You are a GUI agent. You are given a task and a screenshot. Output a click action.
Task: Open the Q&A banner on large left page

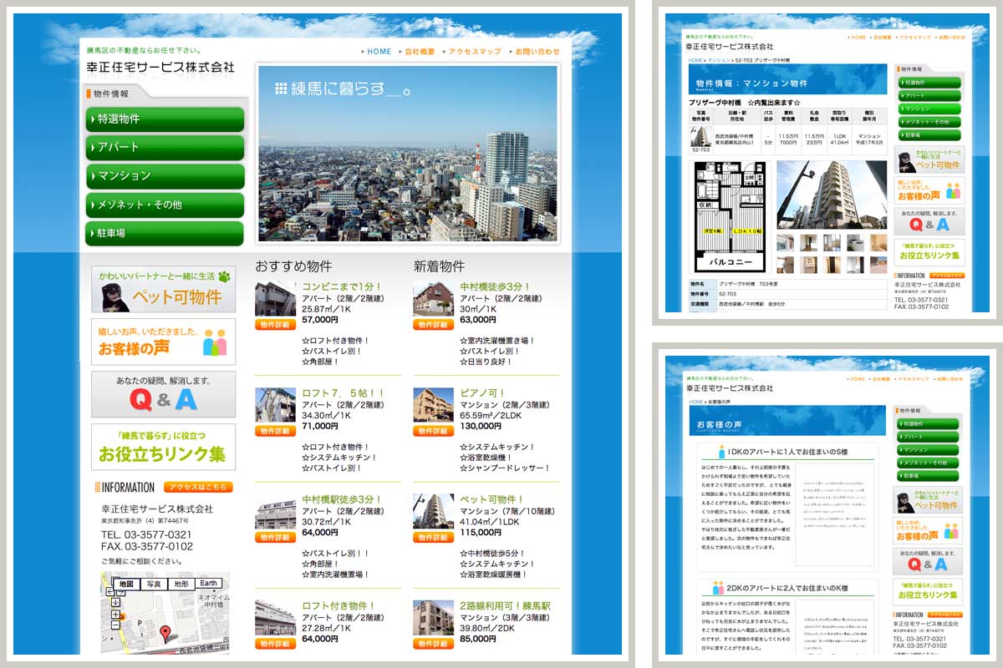(164, 394)
